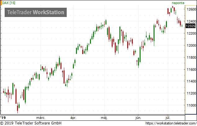Click the naponta interval label
This screenshot has width=197, height=126.
(178, 3)
